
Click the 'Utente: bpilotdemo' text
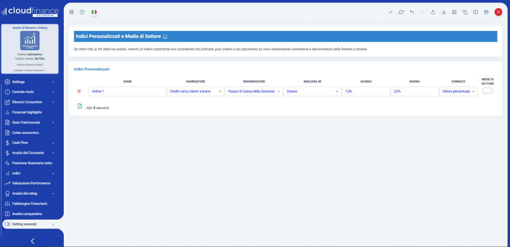pyautogui.click(x=30, y=54)
